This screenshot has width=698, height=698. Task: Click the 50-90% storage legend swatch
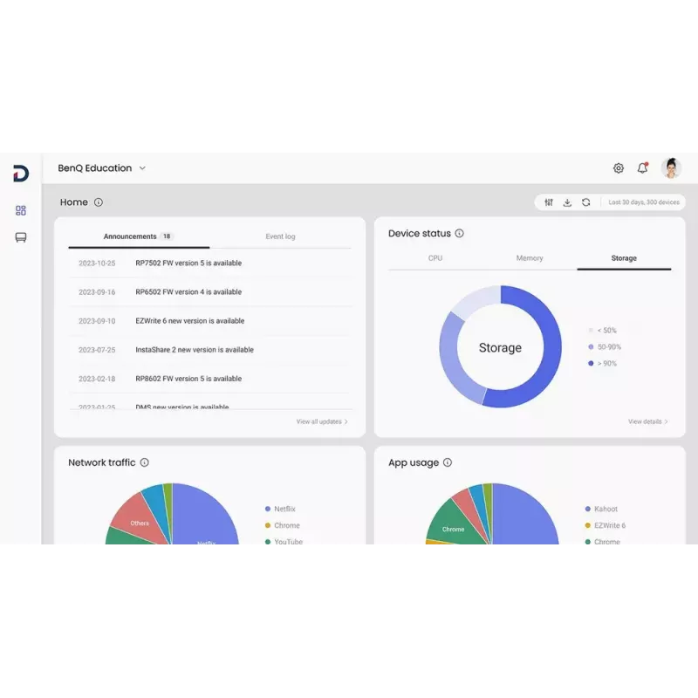591,346
